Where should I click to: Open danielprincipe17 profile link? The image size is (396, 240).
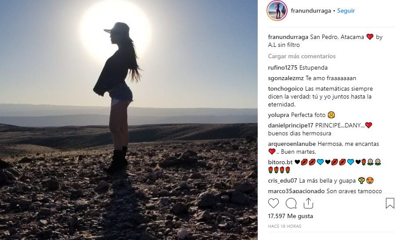tap(291, 125)
